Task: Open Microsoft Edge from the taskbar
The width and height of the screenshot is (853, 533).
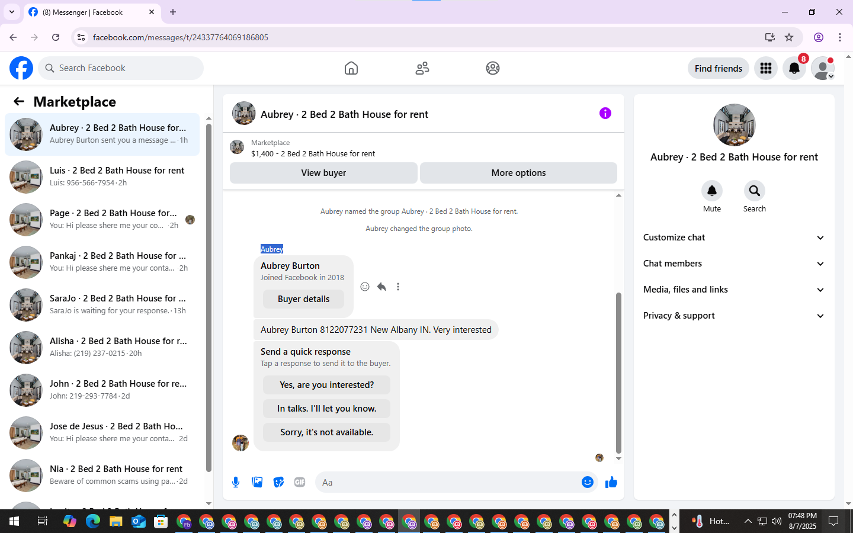Action: tap(93, 521)
